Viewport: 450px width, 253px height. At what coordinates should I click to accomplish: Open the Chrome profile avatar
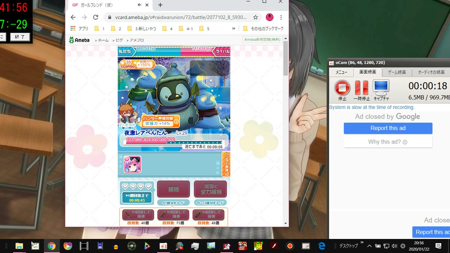270,17
